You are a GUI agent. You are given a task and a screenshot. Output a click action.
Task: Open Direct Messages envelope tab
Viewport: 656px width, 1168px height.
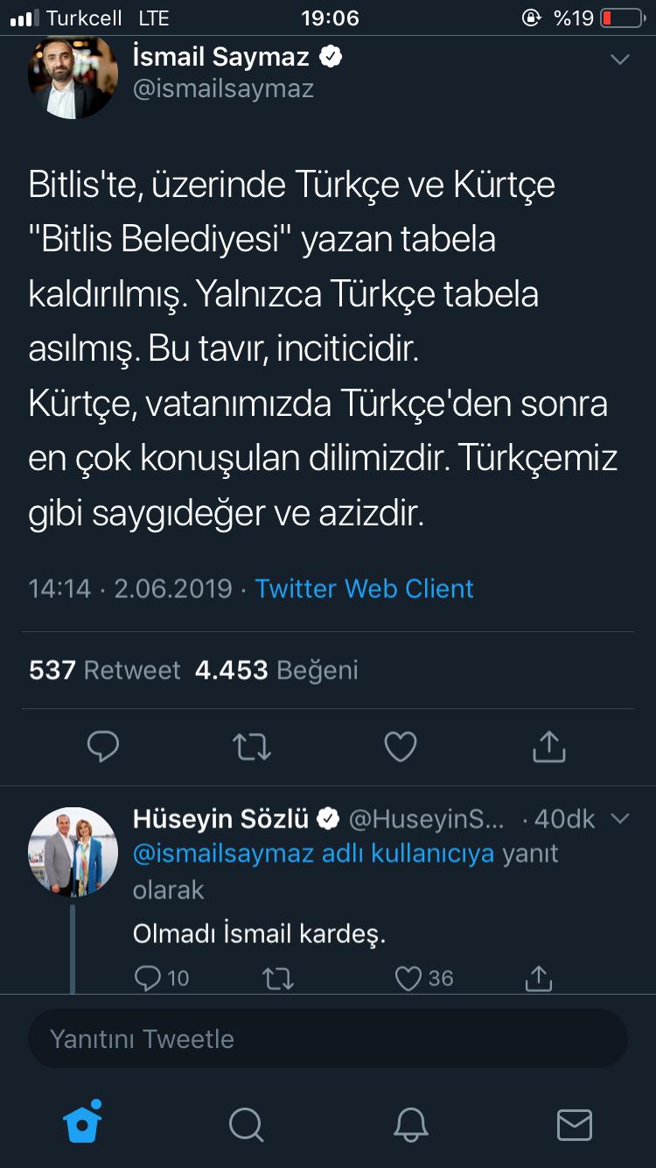(x=575, y=1124)
